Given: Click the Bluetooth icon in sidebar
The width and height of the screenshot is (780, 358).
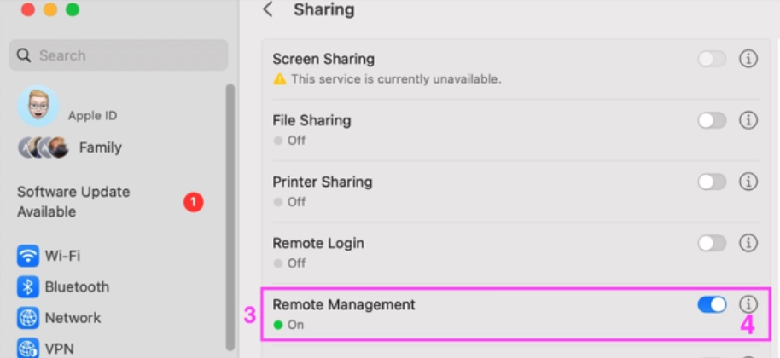Looking at the screenshot, I should point(28,286).
